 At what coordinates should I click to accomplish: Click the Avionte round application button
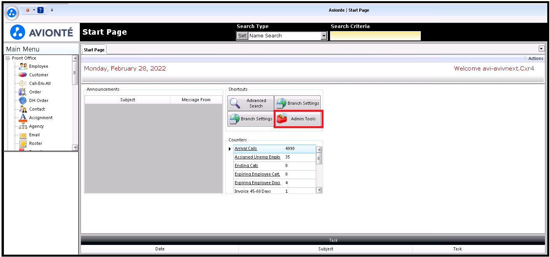(12, 13)
